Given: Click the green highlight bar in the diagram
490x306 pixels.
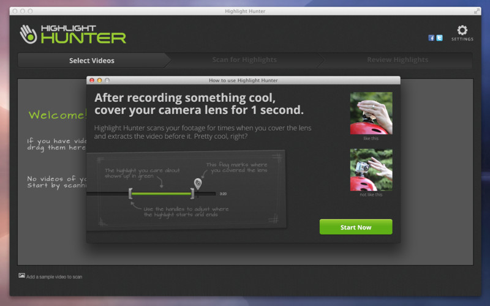Looking at the screenshot, I should (161, 194).
